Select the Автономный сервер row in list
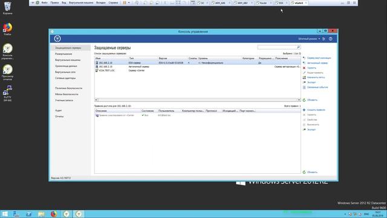 pos(198,67)
